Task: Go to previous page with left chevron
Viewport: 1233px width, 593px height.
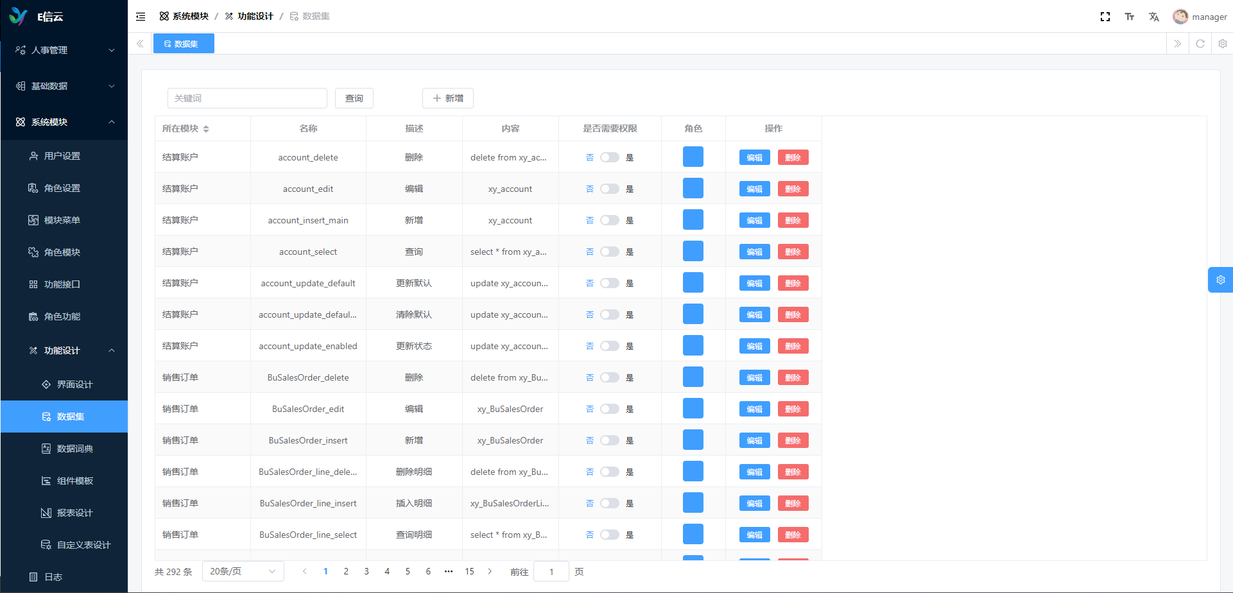Action: 305,571
